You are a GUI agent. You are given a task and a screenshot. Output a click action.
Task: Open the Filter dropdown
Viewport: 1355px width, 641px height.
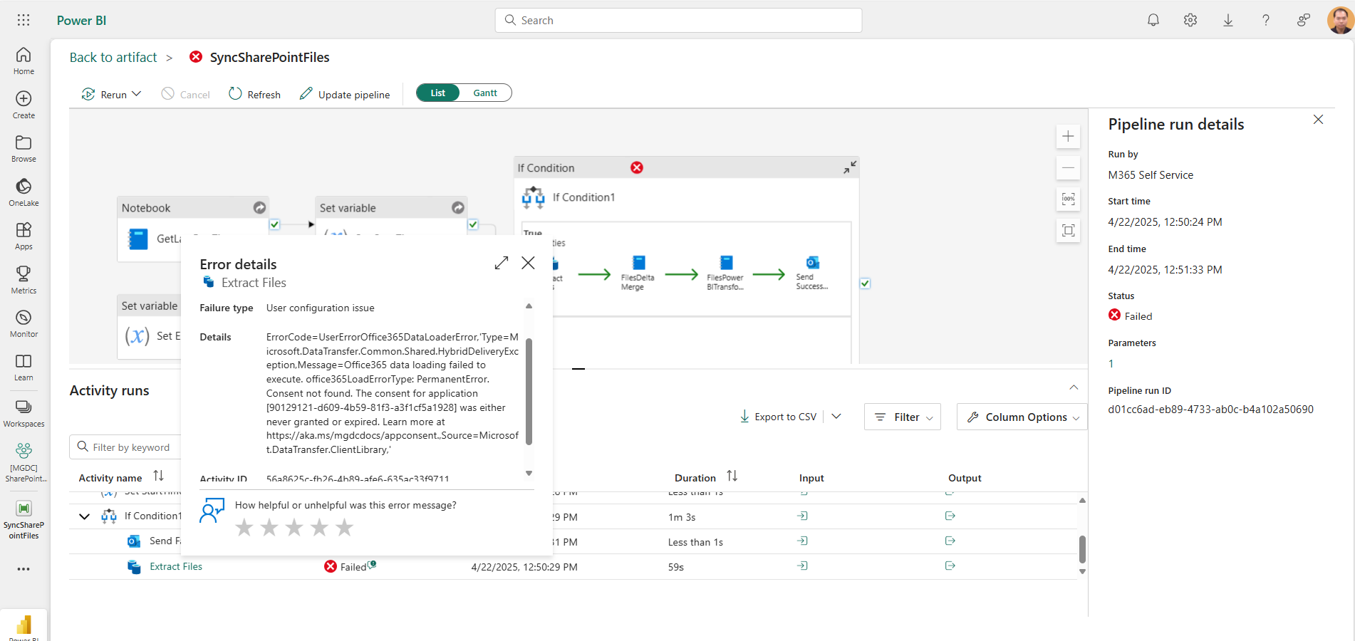[x=903, y=417]
